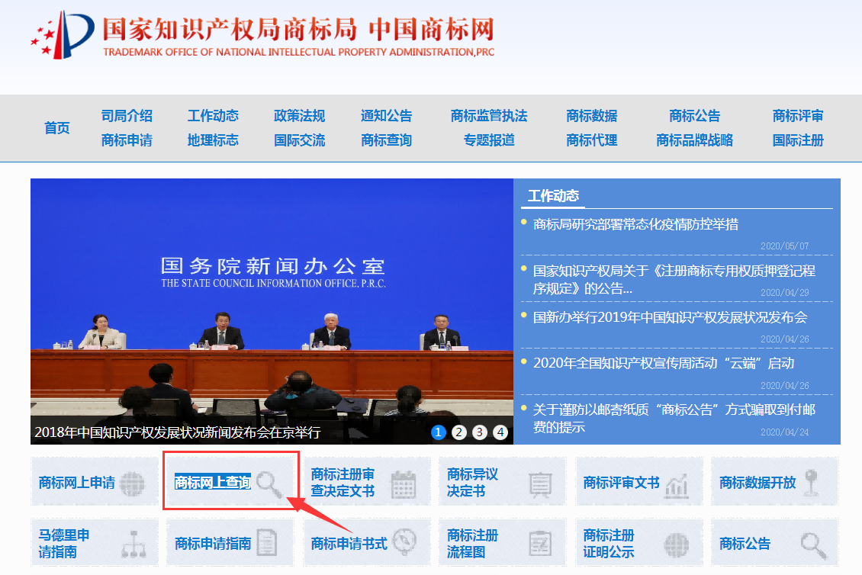862x575 pixels.
Task: Open 工作动态 in the navigation bar
Action: 214,116
